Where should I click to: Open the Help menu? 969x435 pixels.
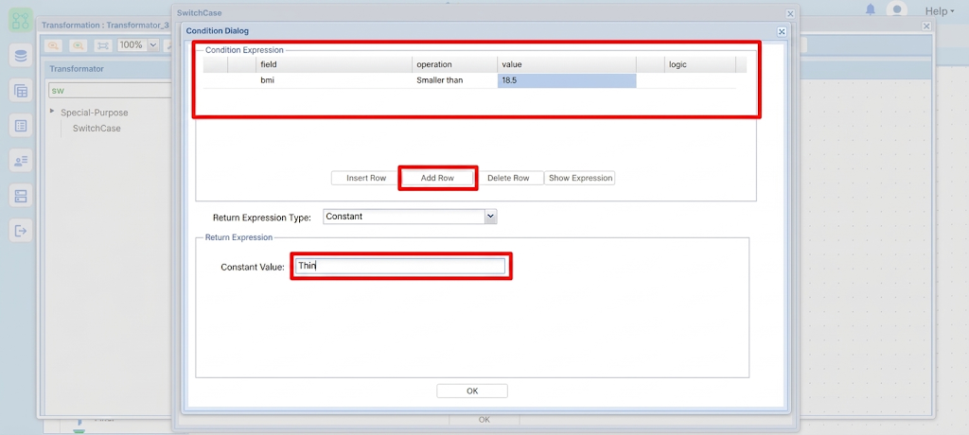coord(940,11)
